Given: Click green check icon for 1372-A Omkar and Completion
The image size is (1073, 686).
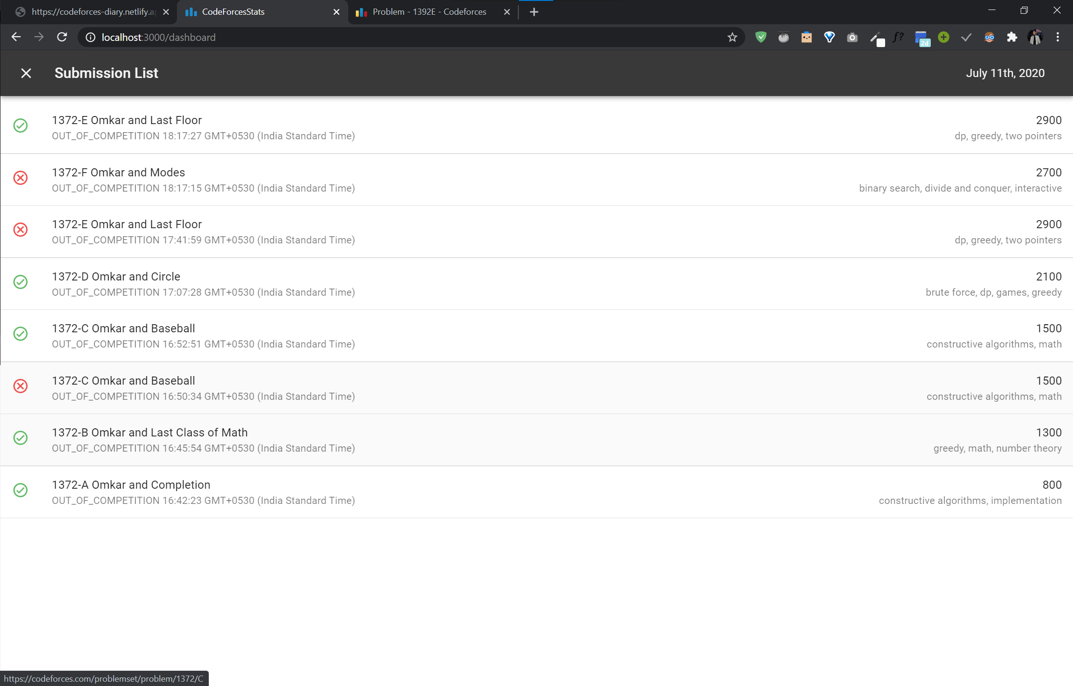Looking at the screenshot, I should (x=20, y=490).
